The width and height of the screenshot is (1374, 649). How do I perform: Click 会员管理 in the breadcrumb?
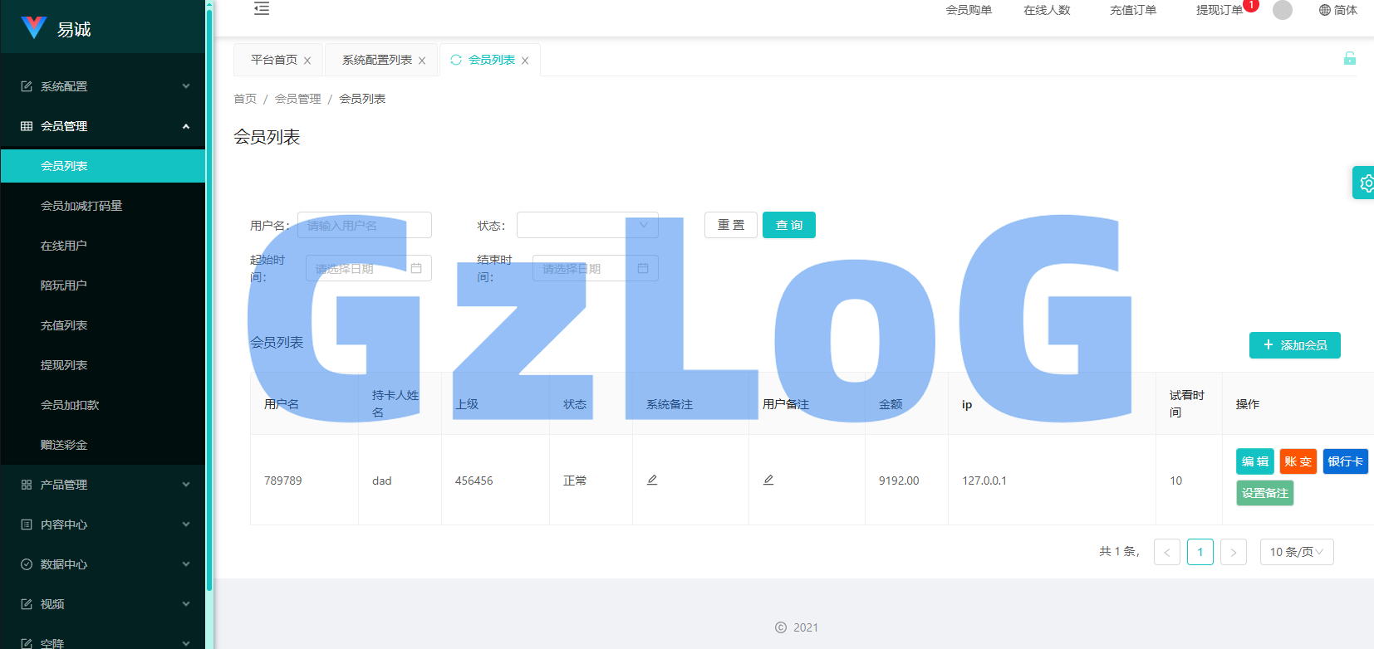pyautogui.click(x=297, y=99)
